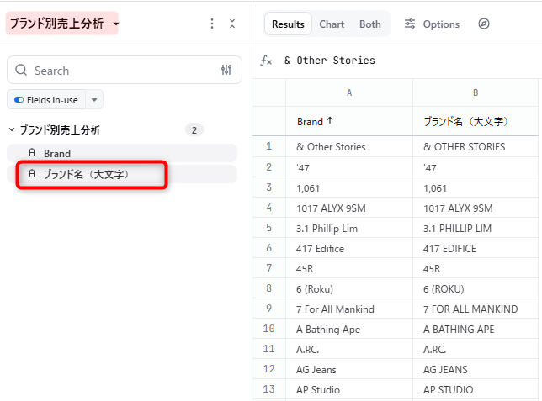The width and height of the screenshot is (542, 401).
Task: Collapse the ブランド別売上分析 field group
Action: [x=12, y=129]
